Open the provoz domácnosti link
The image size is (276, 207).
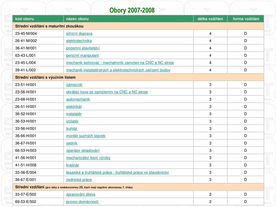(x=83, y=202)
